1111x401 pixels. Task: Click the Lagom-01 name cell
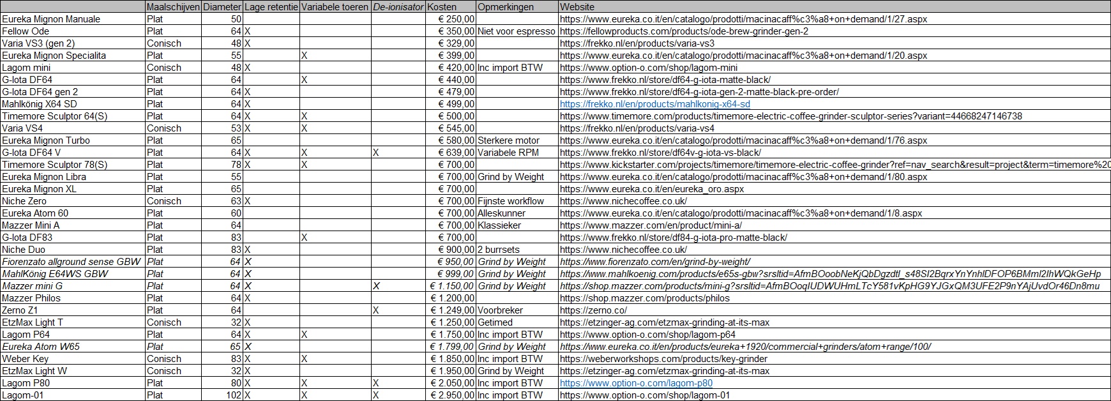pos(73,395)
